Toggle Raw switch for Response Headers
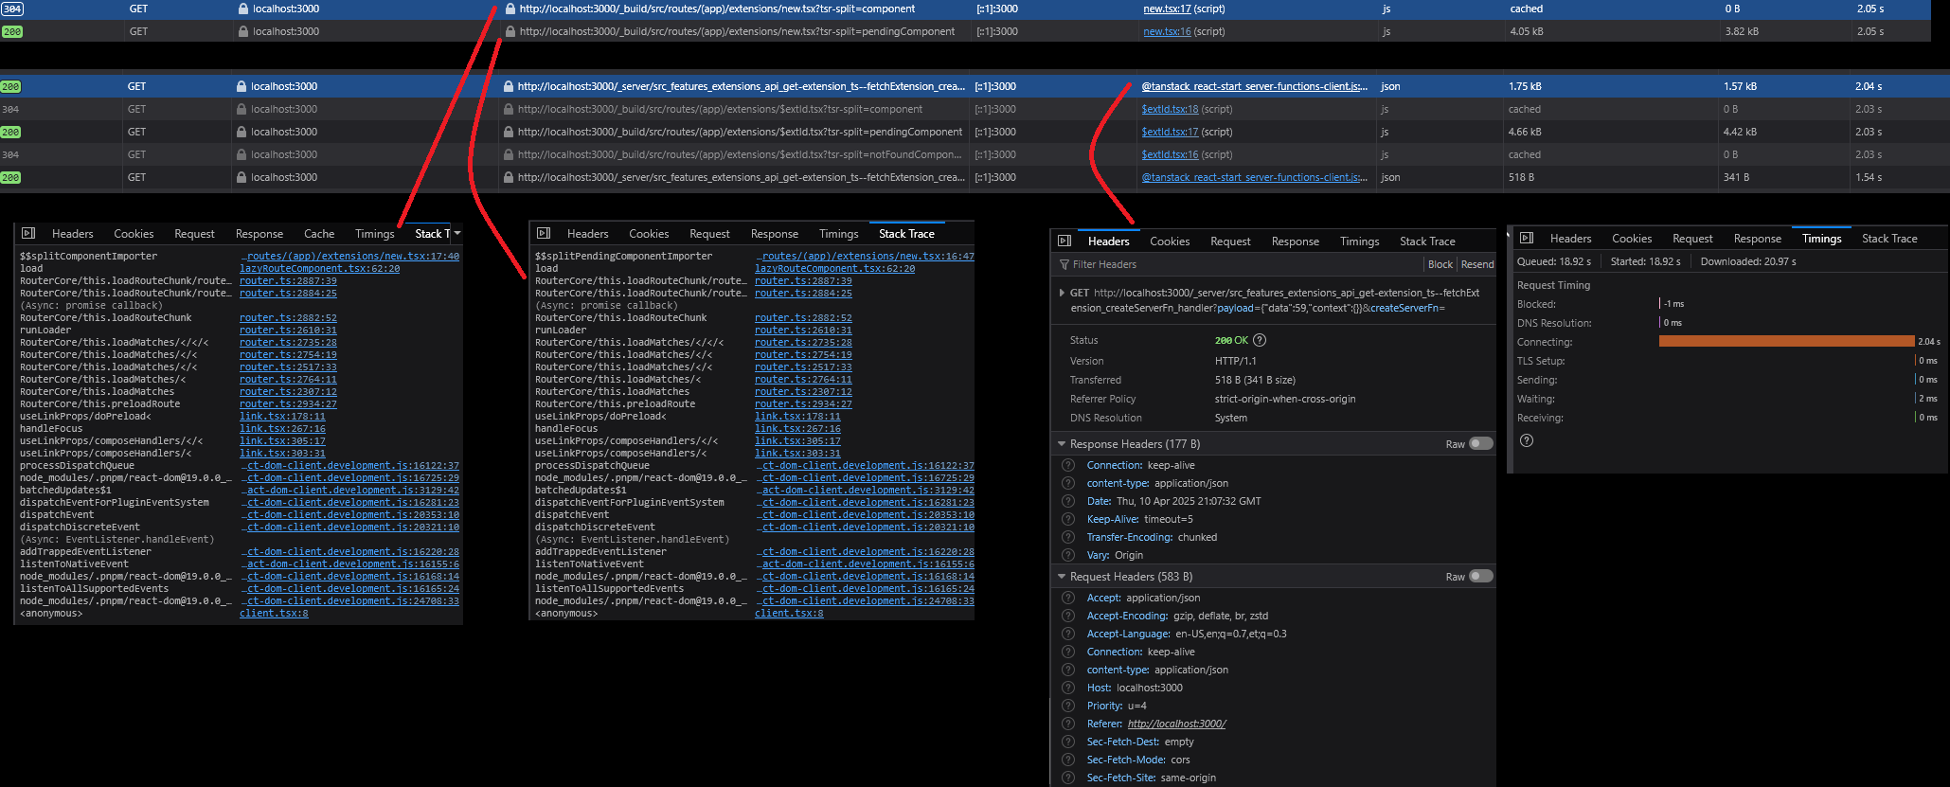The height and width of the screenshot is (787, 1950). [x=1481, y=443]
